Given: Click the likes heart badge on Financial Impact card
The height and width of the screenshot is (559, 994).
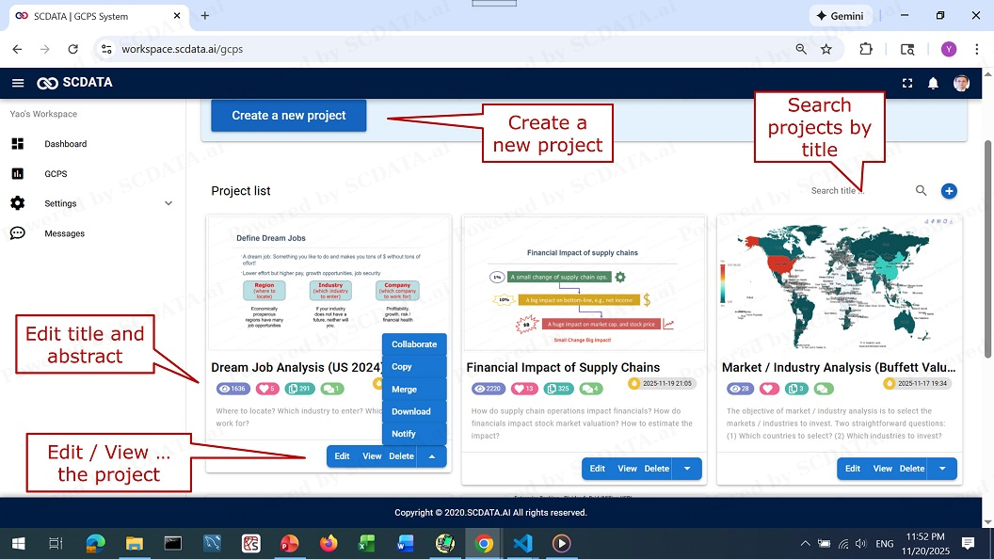Looking at the screenshot, I should click(x=523, y=389).
